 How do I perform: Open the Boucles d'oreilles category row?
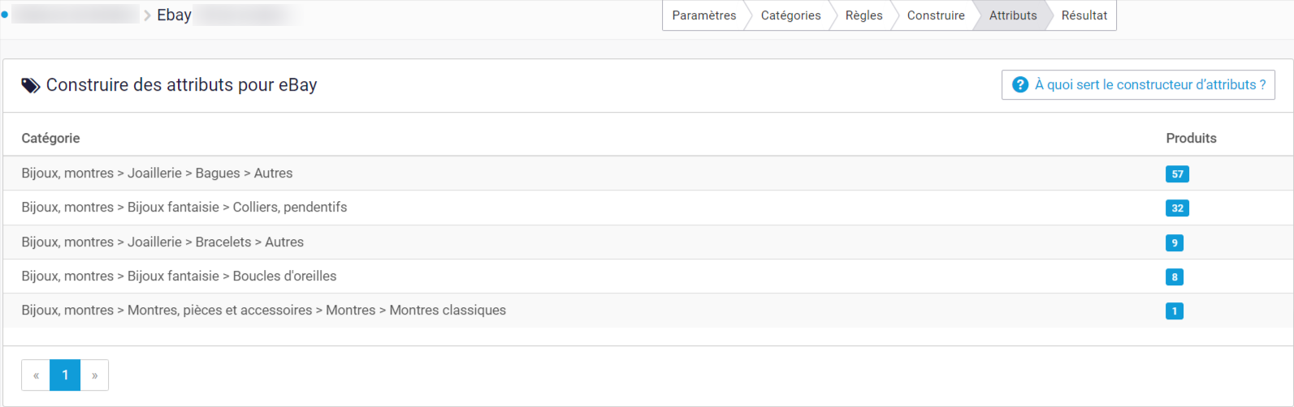tap(647, 276)
